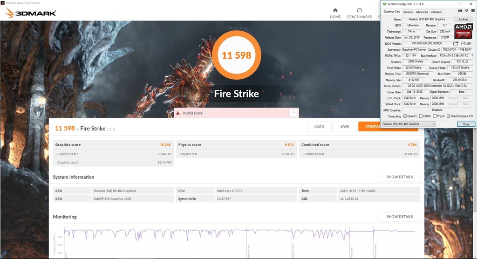
Task: Click the warning triangle beside Invalid score
Action: (178, 113)
